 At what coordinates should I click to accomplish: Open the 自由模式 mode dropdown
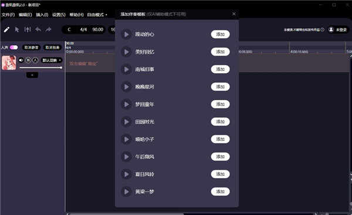(x=97, y=15)
